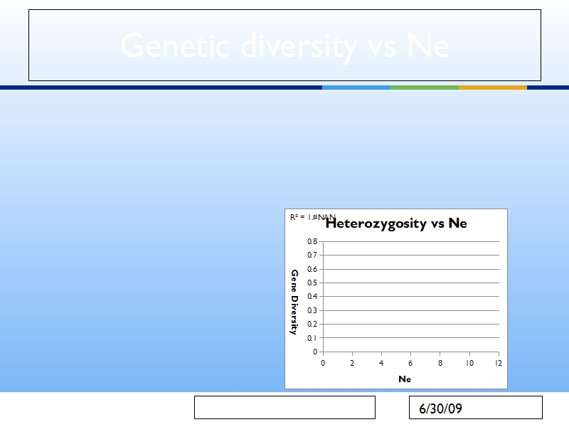
Task: Select the light blue divider bar segment
Action: [x=356, y=88]
